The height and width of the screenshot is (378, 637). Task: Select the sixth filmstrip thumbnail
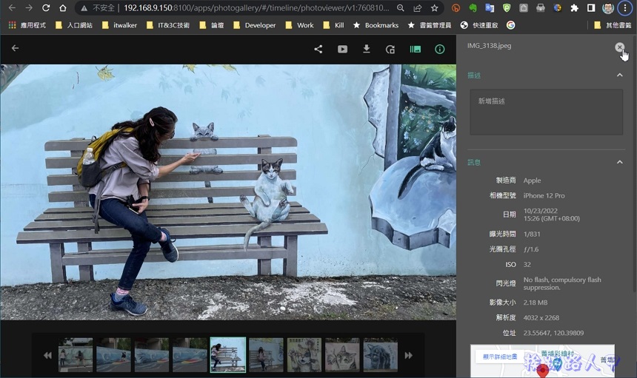coord(266,355)
